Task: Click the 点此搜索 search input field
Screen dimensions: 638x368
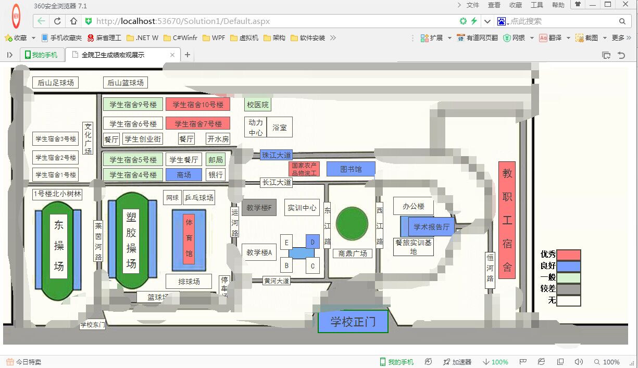Action: tap(552, 21)
